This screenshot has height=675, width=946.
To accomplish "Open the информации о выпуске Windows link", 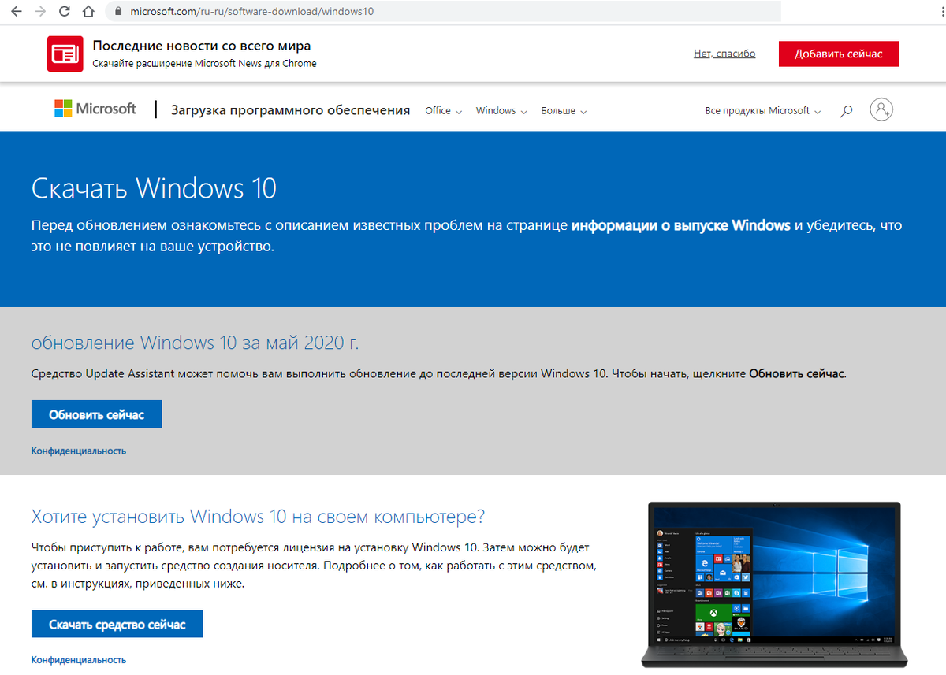I will click(x=681, y=225).
